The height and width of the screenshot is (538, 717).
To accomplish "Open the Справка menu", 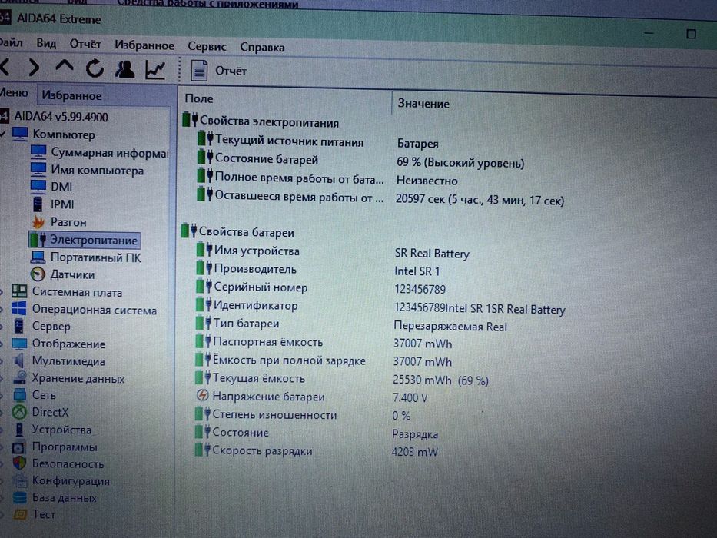I will pyautogui.click(x=263, y=48).
